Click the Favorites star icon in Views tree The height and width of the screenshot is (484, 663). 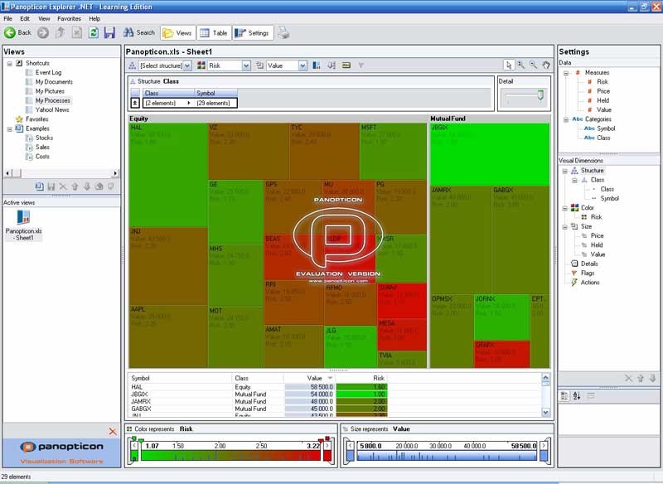click(19, 119)
